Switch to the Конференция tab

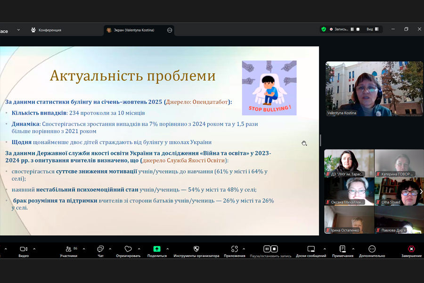coord(46,30)
